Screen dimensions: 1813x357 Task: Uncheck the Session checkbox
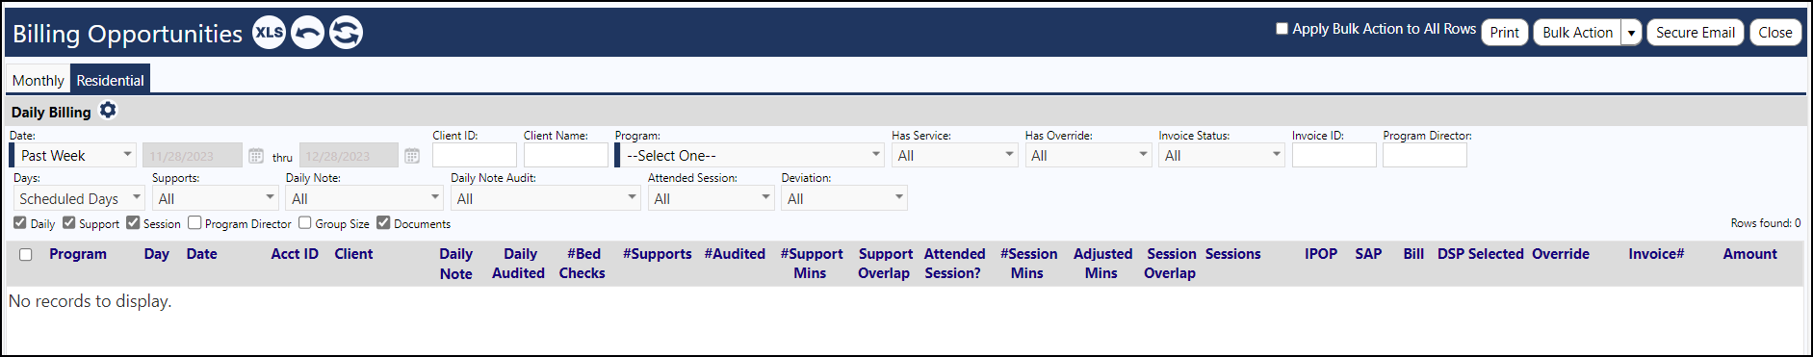click(x=133, y=223)
